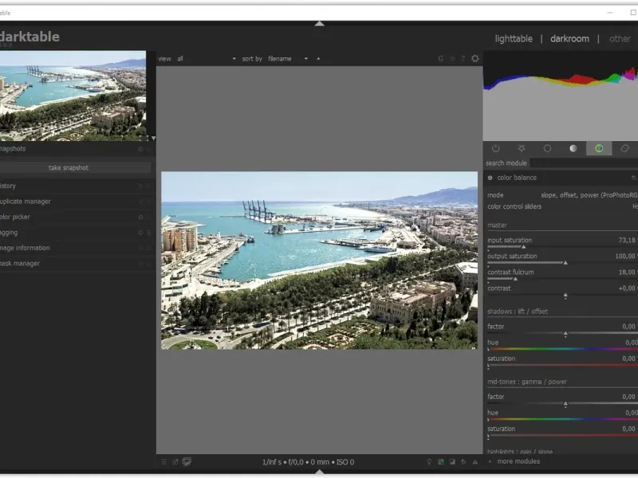Open snapshots panel presets menu icon
638x478 pixels.
click(148, 149)
